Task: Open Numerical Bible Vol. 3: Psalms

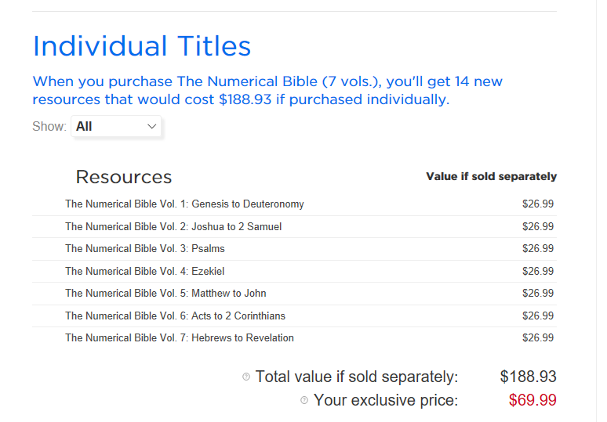Action: pyautogui.click(x=145, y=248)
